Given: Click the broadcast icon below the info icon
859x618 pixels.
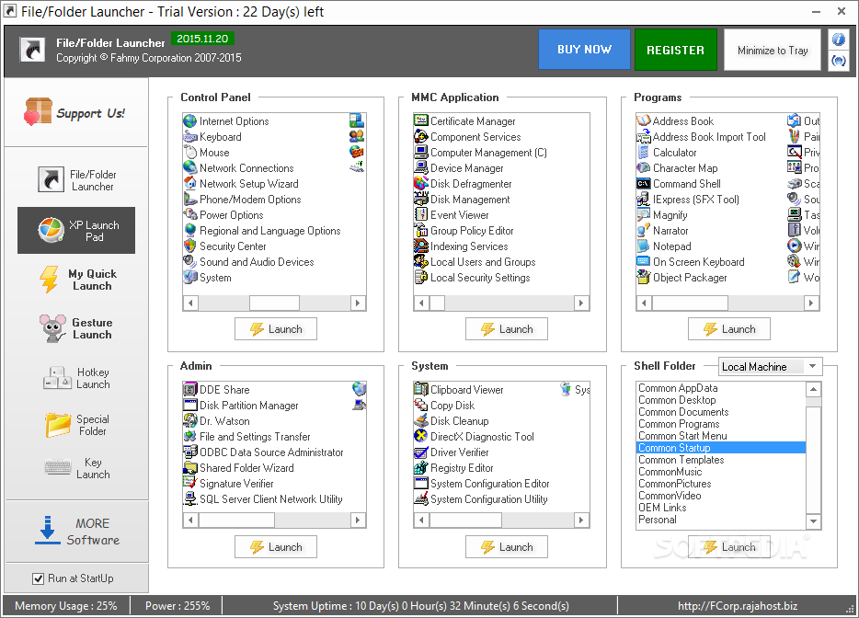Looking at the screenshot, I should pos(838,61).
